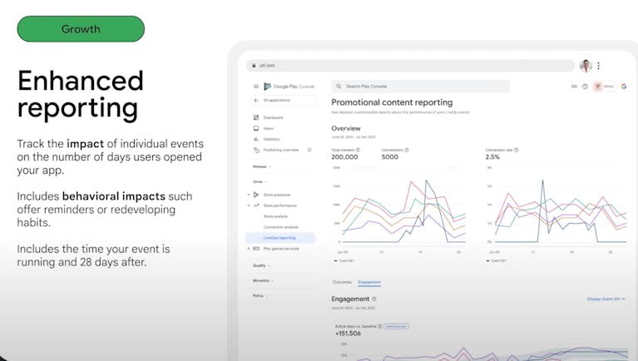
Task: Expand the Store presence tree arrow
Action: pyautogui.click(x=249, y=195)
